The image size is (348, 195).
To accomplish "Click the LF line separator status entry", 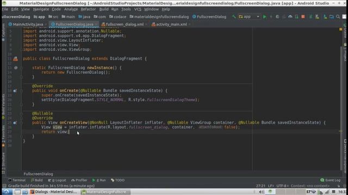I will click(x=271, y=186).
